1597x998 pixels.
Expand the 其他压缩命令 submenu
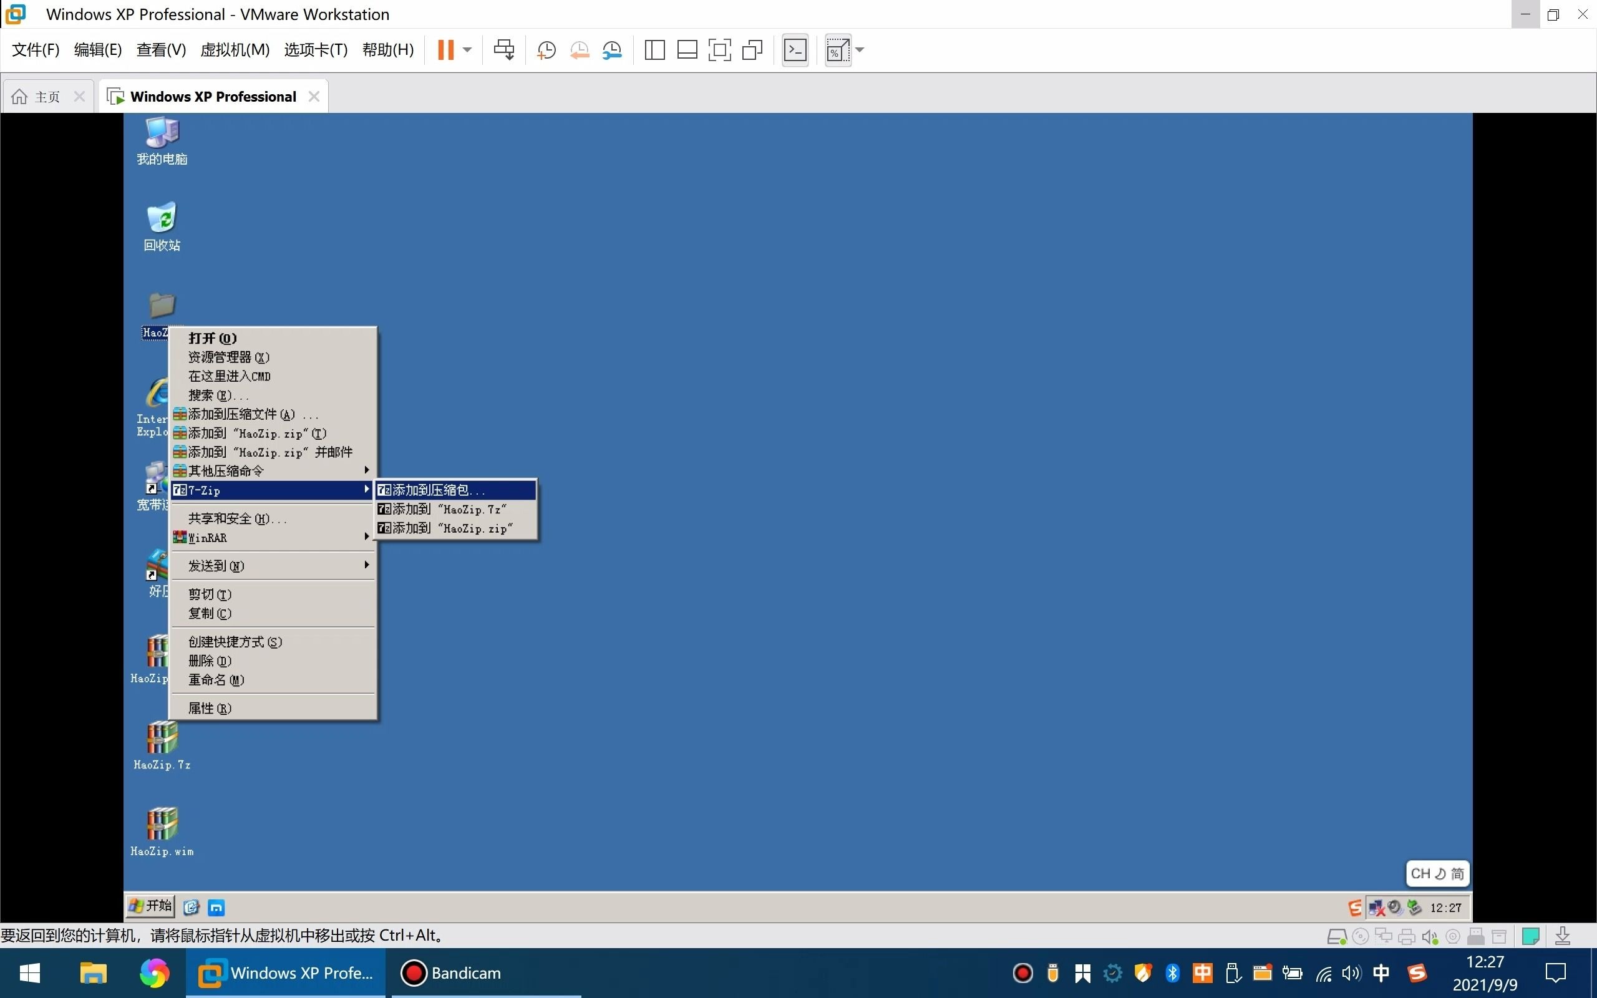click(273, 470)
